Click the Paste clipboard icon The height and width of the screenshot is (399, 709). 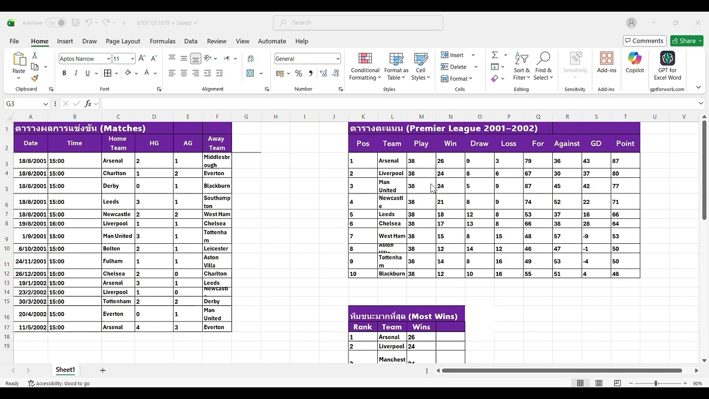pyautogui.click(x=19, y=60)
